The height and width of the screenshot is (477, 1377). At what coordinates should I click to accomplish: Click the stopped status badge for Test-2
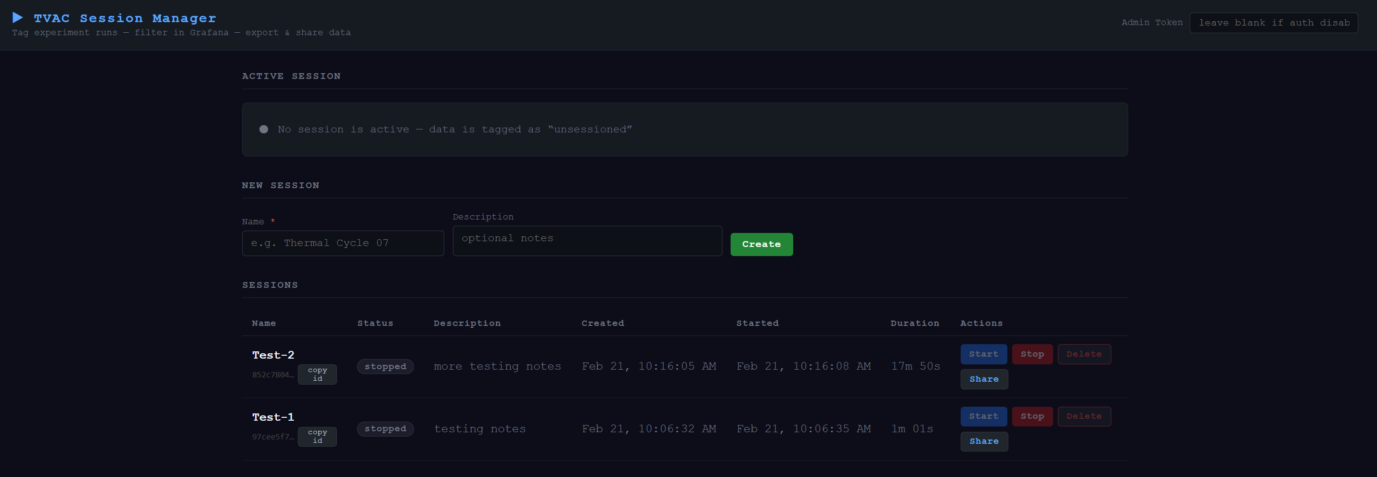click(x=385, y=366)
